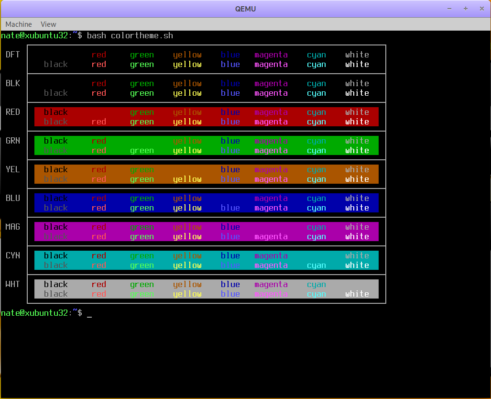Open the View menu

pos(48,24)
